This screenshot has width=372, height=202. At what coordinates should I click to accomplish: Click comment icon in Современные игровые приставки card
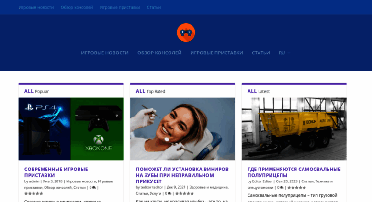(94, 188)
